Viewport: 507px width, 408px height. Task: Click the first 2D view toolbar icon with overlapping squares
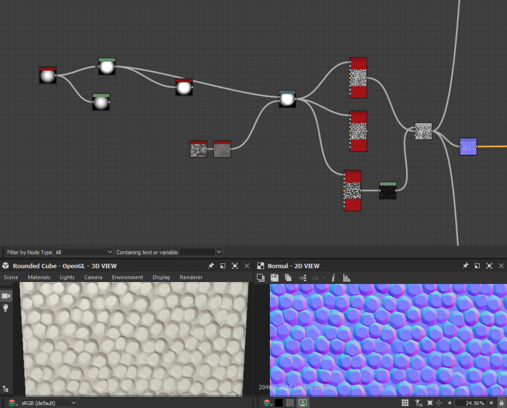[260, 278]
